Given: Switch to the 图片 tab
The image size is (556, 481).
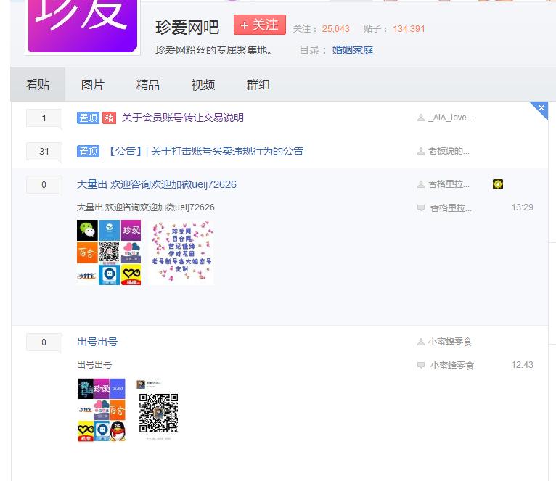Looking at the screenshot, I should 93,85.
